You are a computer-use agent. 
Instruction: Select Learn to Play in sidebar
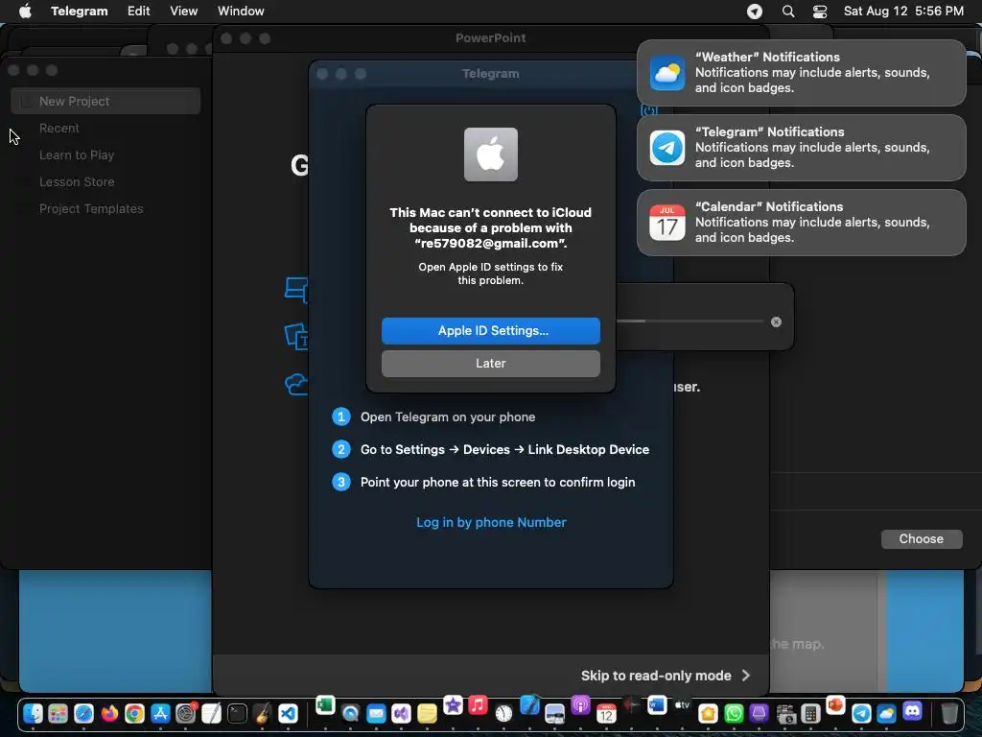77,155
